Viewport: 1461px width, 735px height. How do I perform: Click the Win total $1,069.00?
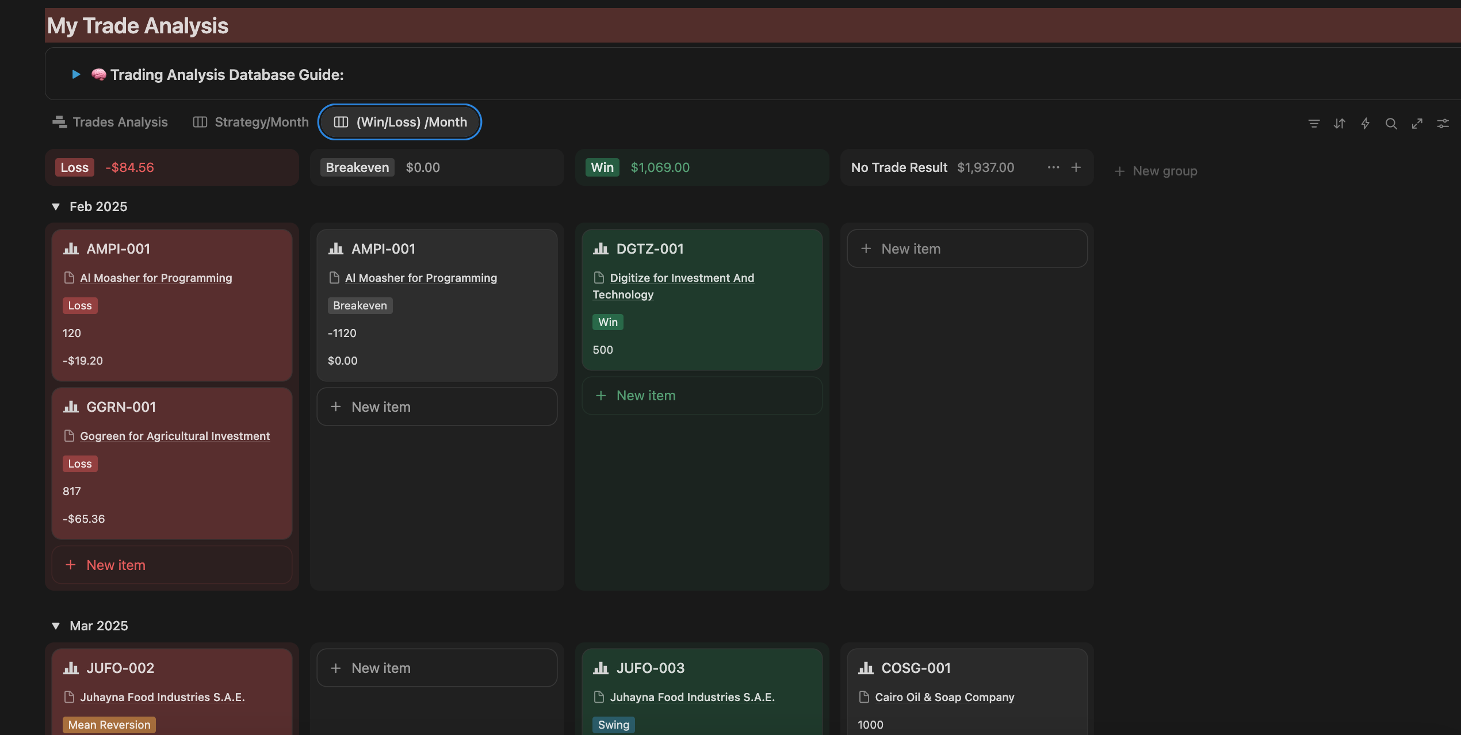pos(660,167)
